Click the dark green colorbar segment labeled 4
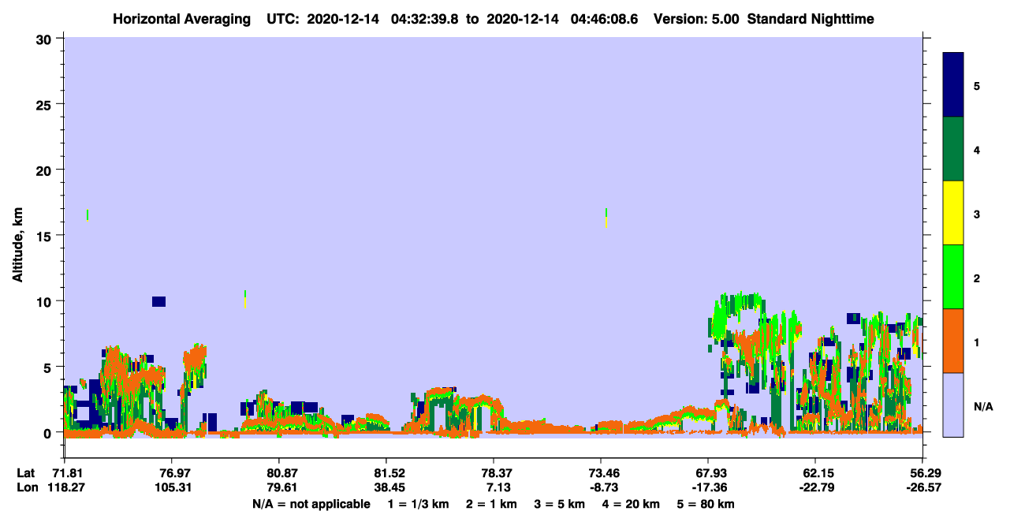Viewport: 1025px width, 526px height. [953, 149]
